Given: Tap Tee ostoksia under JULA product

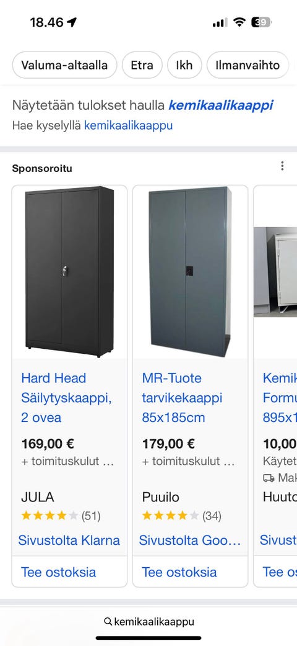Looking at the screenshot, I should pyautogui.click(x=58, y=572).
